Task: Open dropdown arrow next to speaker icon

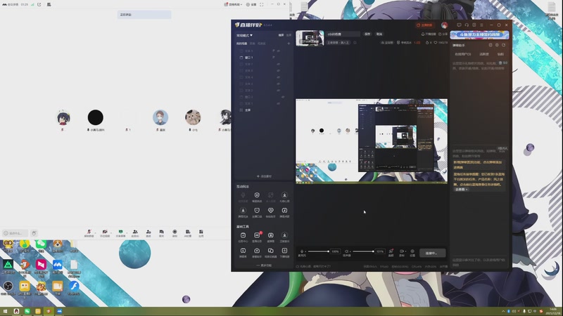Action: pyautogui.click(x=350, y=251)
